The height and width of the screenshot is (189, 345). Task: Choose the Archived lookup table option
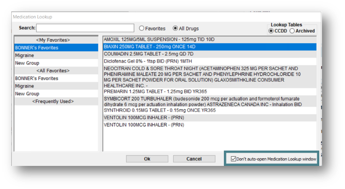point(292,31)
